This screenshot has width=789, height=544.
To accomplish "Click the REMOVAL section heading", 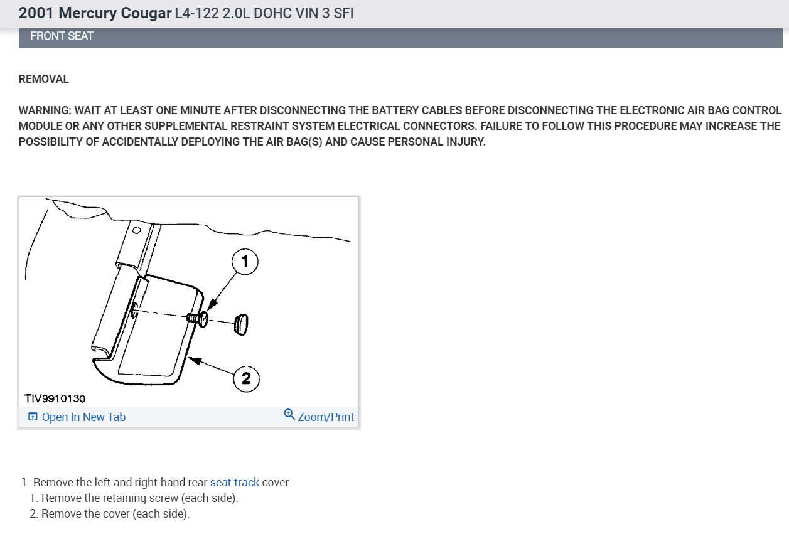I will click(x=44, y=79).
